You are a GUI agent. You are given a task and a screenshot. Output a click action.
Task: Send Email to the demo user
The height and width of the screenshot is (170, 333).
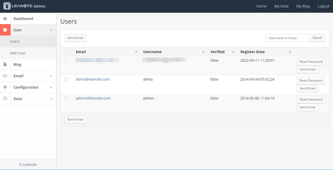click(308, 88)
